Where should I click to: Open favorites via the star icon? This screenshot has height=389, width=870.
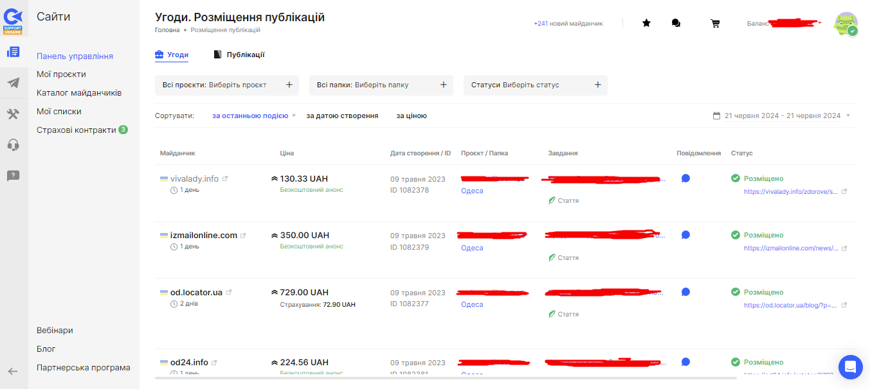(646, 23)
